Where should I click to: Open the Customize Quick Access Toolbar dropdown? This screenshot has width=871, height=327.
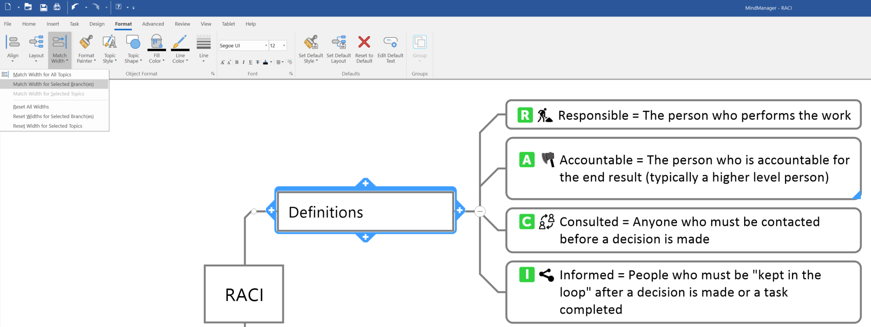point(133,7)
